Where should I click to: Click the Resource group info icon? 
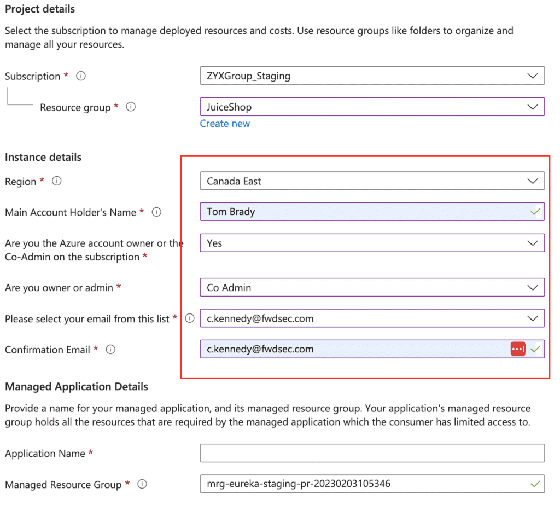[131, 107]
